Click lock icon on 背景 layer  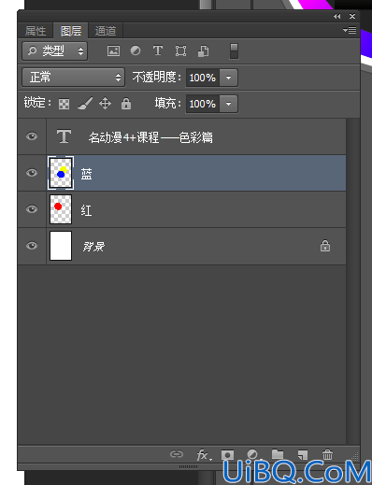tap(325, 246)
